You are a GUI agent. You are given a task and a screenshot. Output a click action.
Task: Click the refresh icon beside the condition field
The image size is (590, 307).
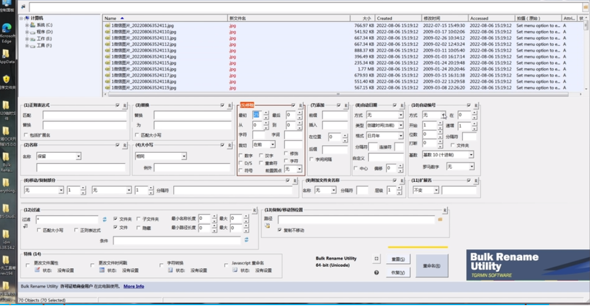[x=246, y=240]
